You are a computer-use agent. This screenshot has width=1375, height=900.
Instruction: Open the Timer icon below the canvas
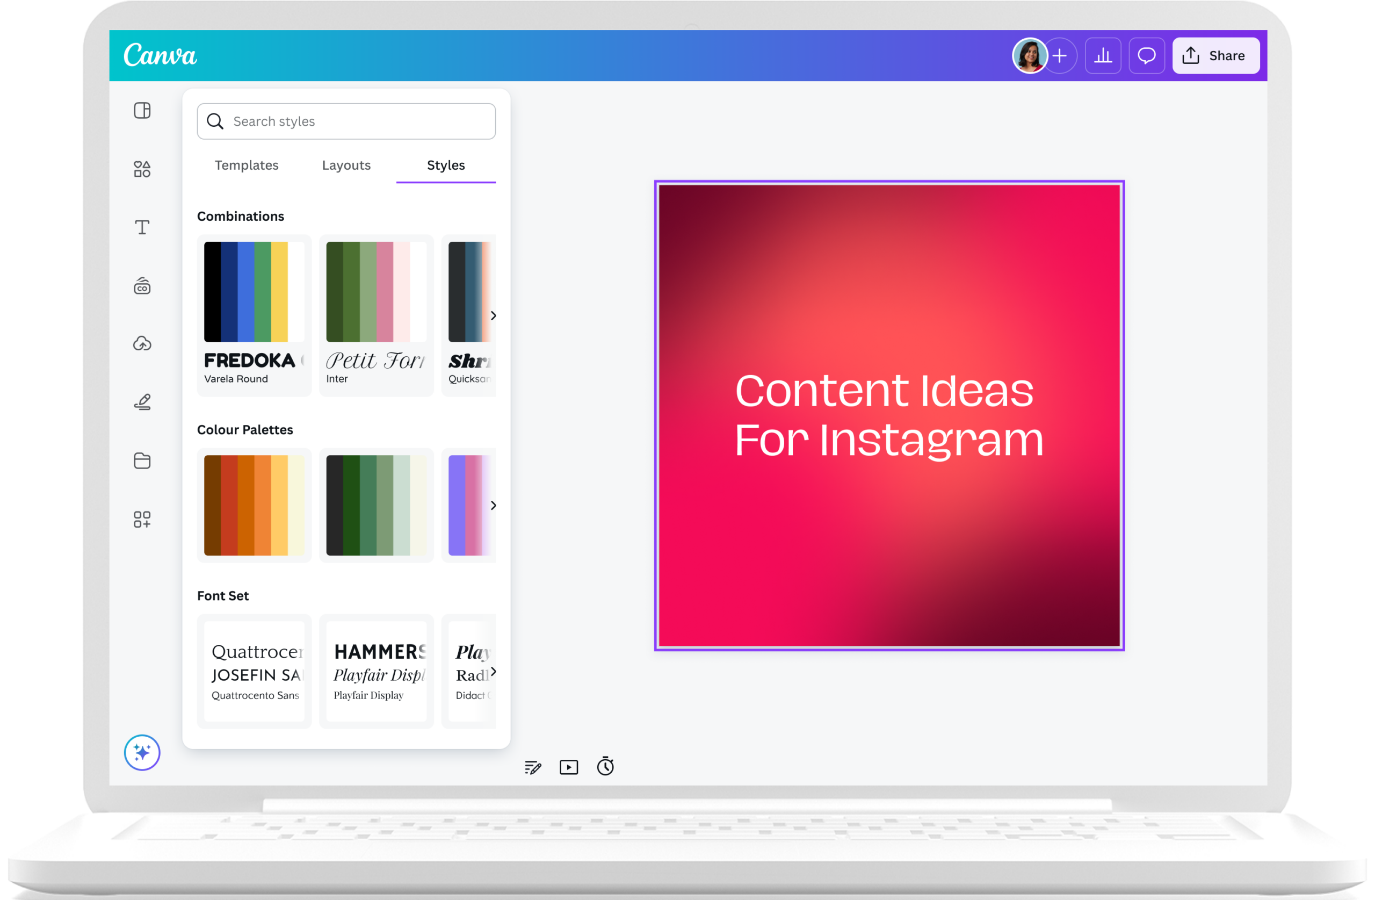click(x=605, y=766)
